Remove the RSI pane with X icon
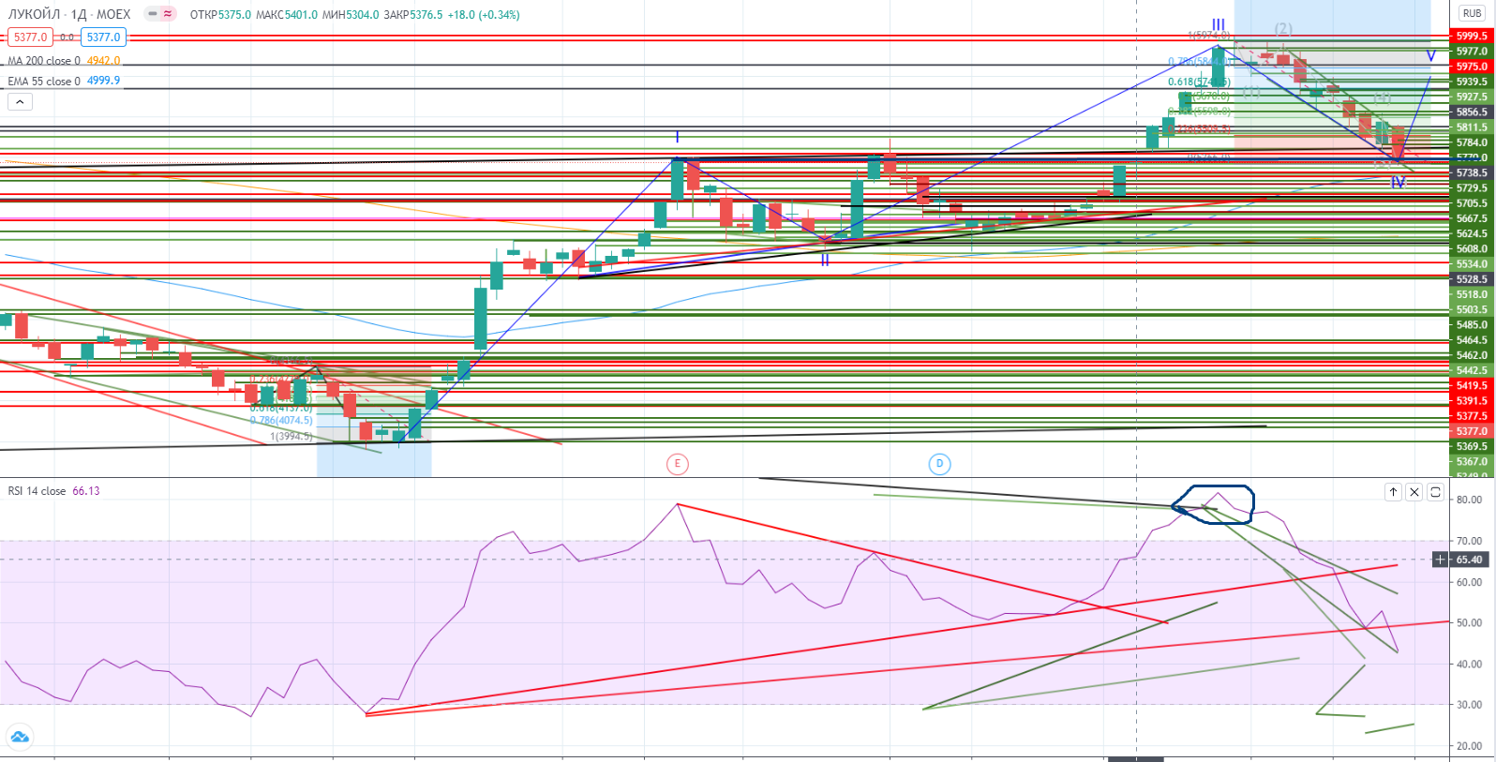 point(1414,492)
